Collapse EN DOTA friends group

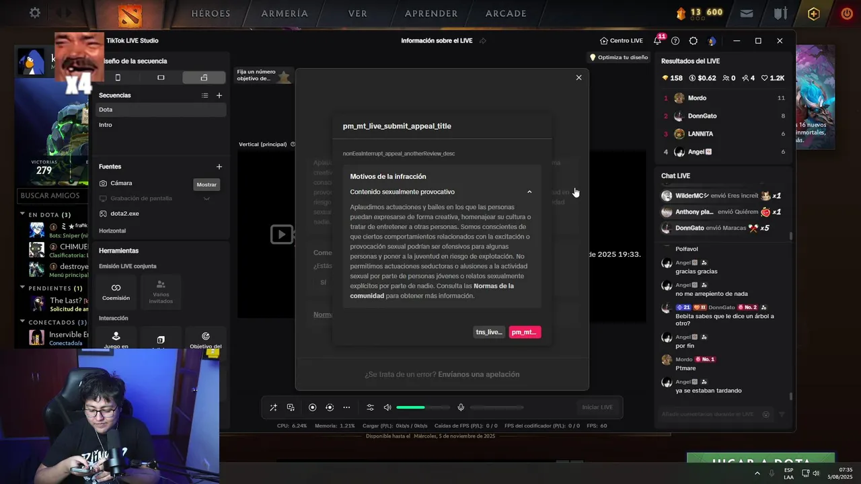(x=22, y=214)
